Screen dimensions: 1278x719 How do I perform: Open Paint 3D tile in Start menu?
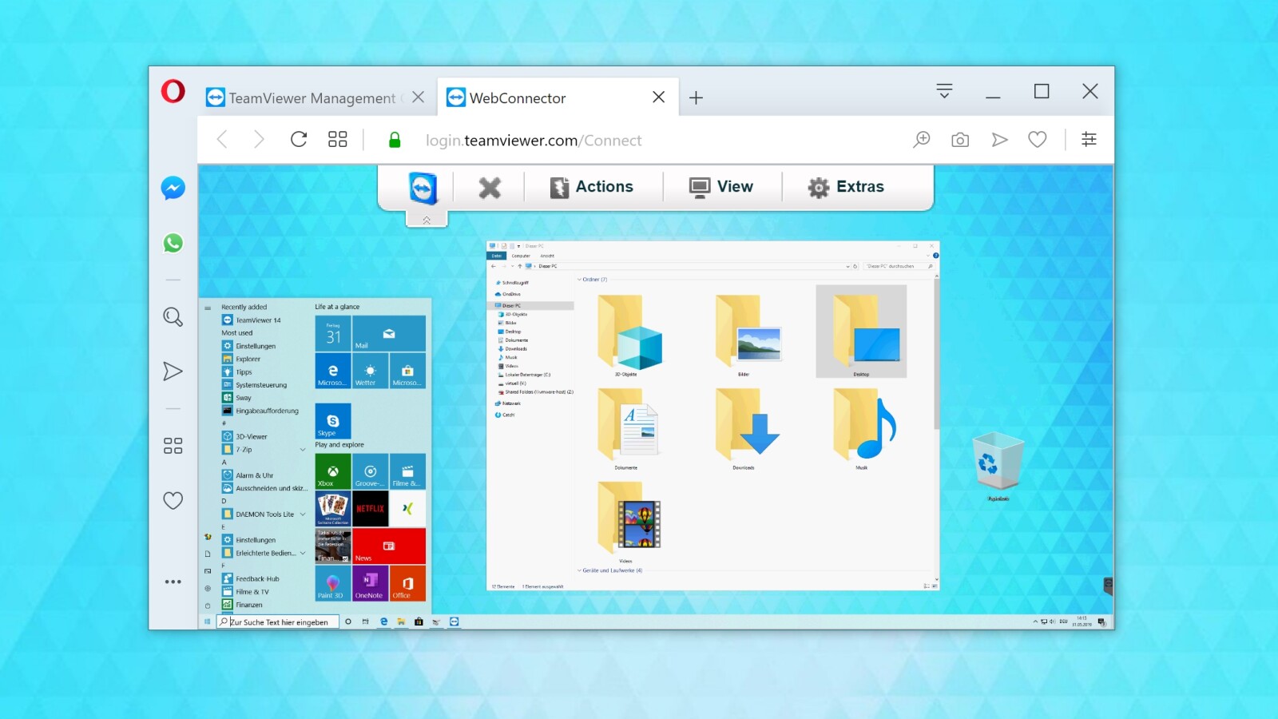pos(333,583)
